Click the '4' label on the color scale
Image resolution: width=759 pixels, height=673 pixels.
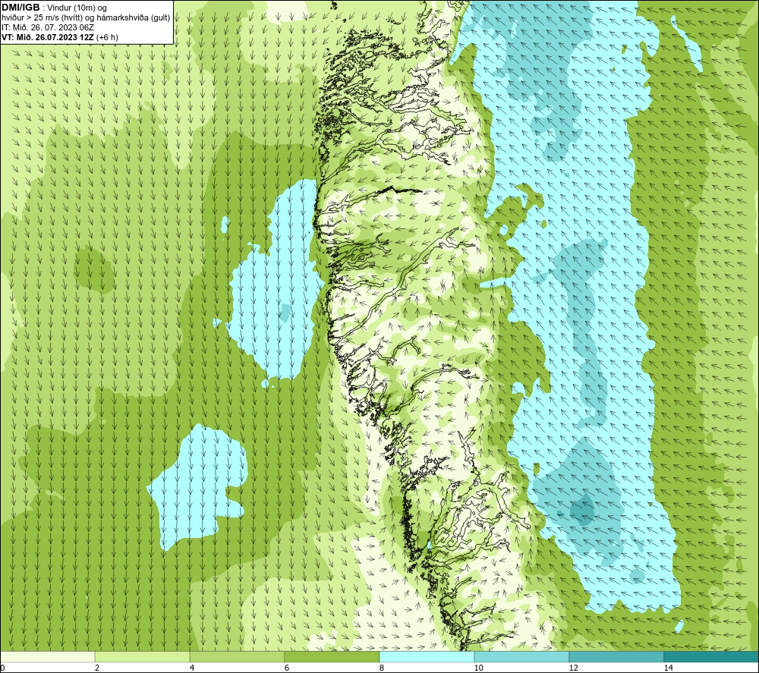(192, 668)
